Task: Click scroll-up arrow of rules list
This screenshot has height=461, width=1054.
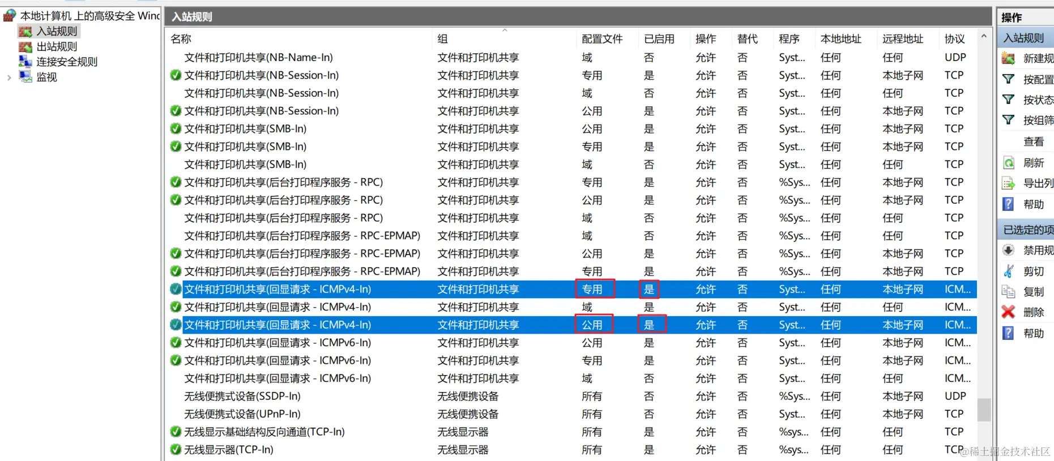Action: tap(984, 37)
